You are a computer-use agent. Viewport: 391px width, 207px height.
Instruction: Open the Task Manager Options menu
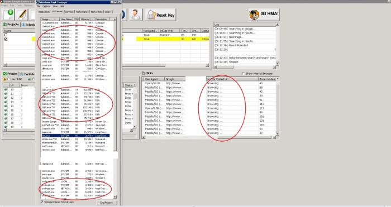point(46,6)
